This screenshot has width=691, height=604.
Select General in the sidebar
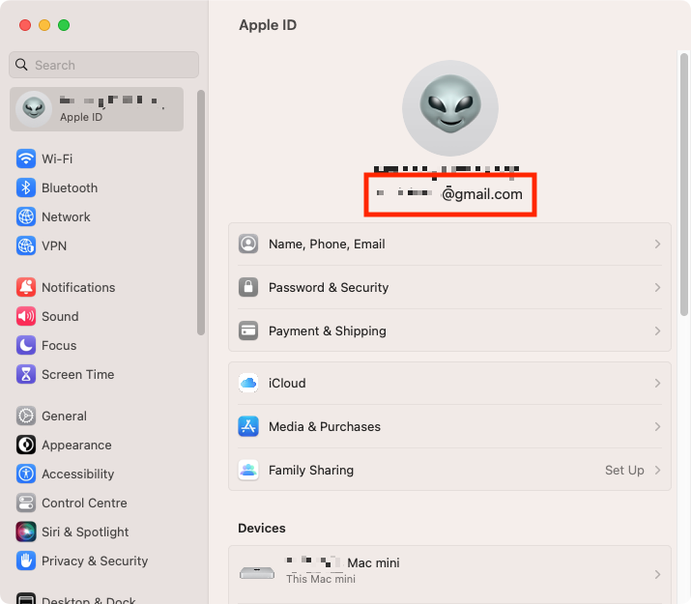click(65, 416)
